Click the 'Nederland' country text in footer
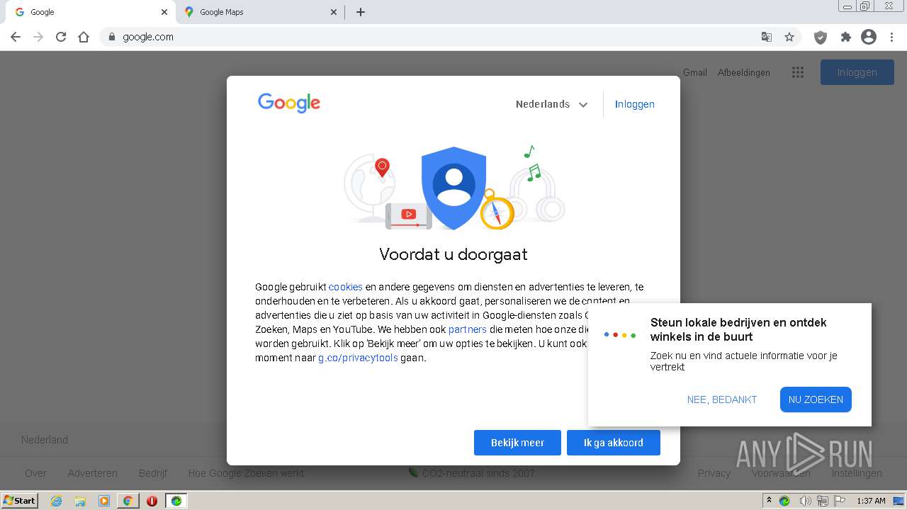This screenshot has width=907, height=510. coord(45,440)
